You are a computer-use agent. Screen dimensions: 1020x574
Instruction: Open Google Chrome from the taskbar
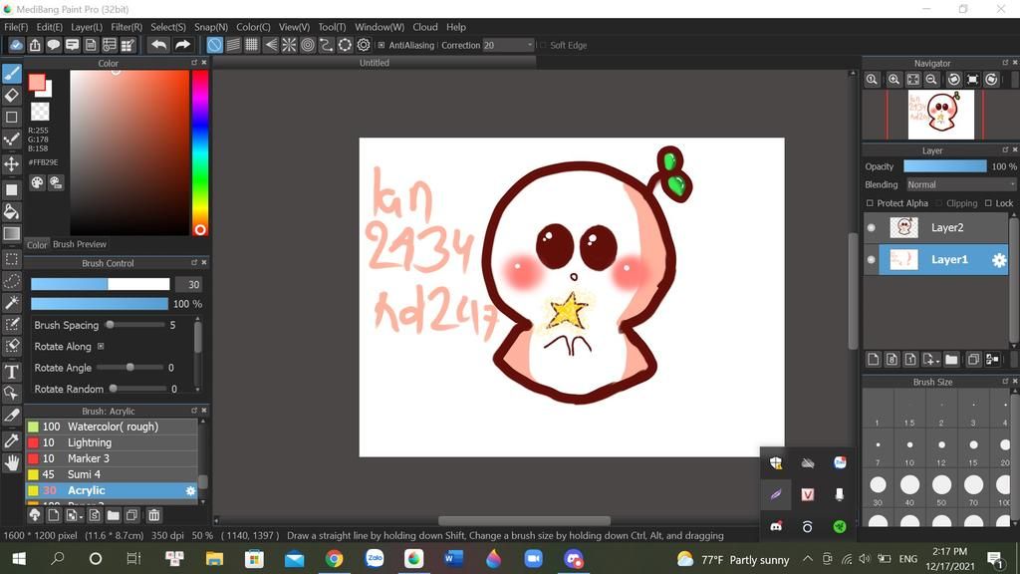(x=335, y=559)
